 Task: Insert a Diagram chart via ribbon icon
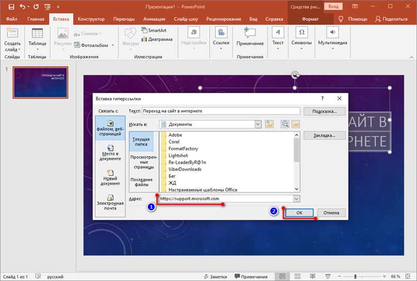(144, 39)
